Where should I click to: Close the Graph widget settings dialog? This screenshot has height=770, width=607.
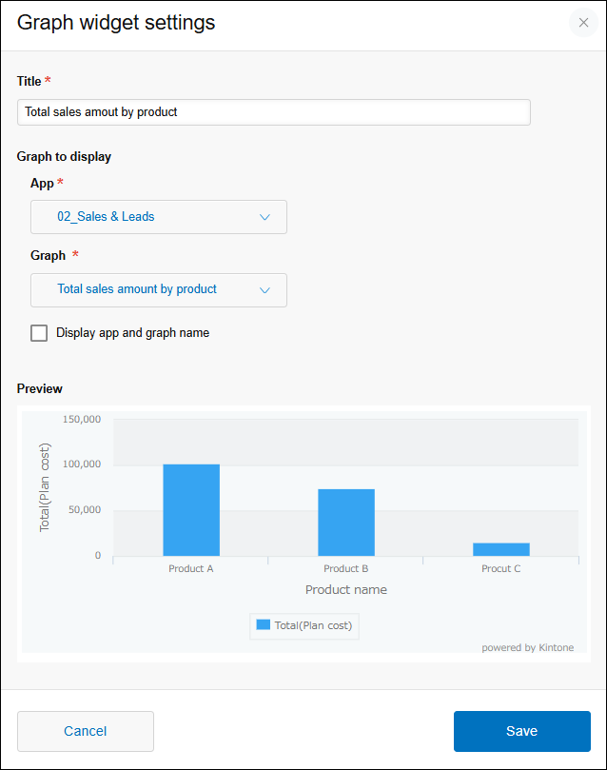coord(583,23)
